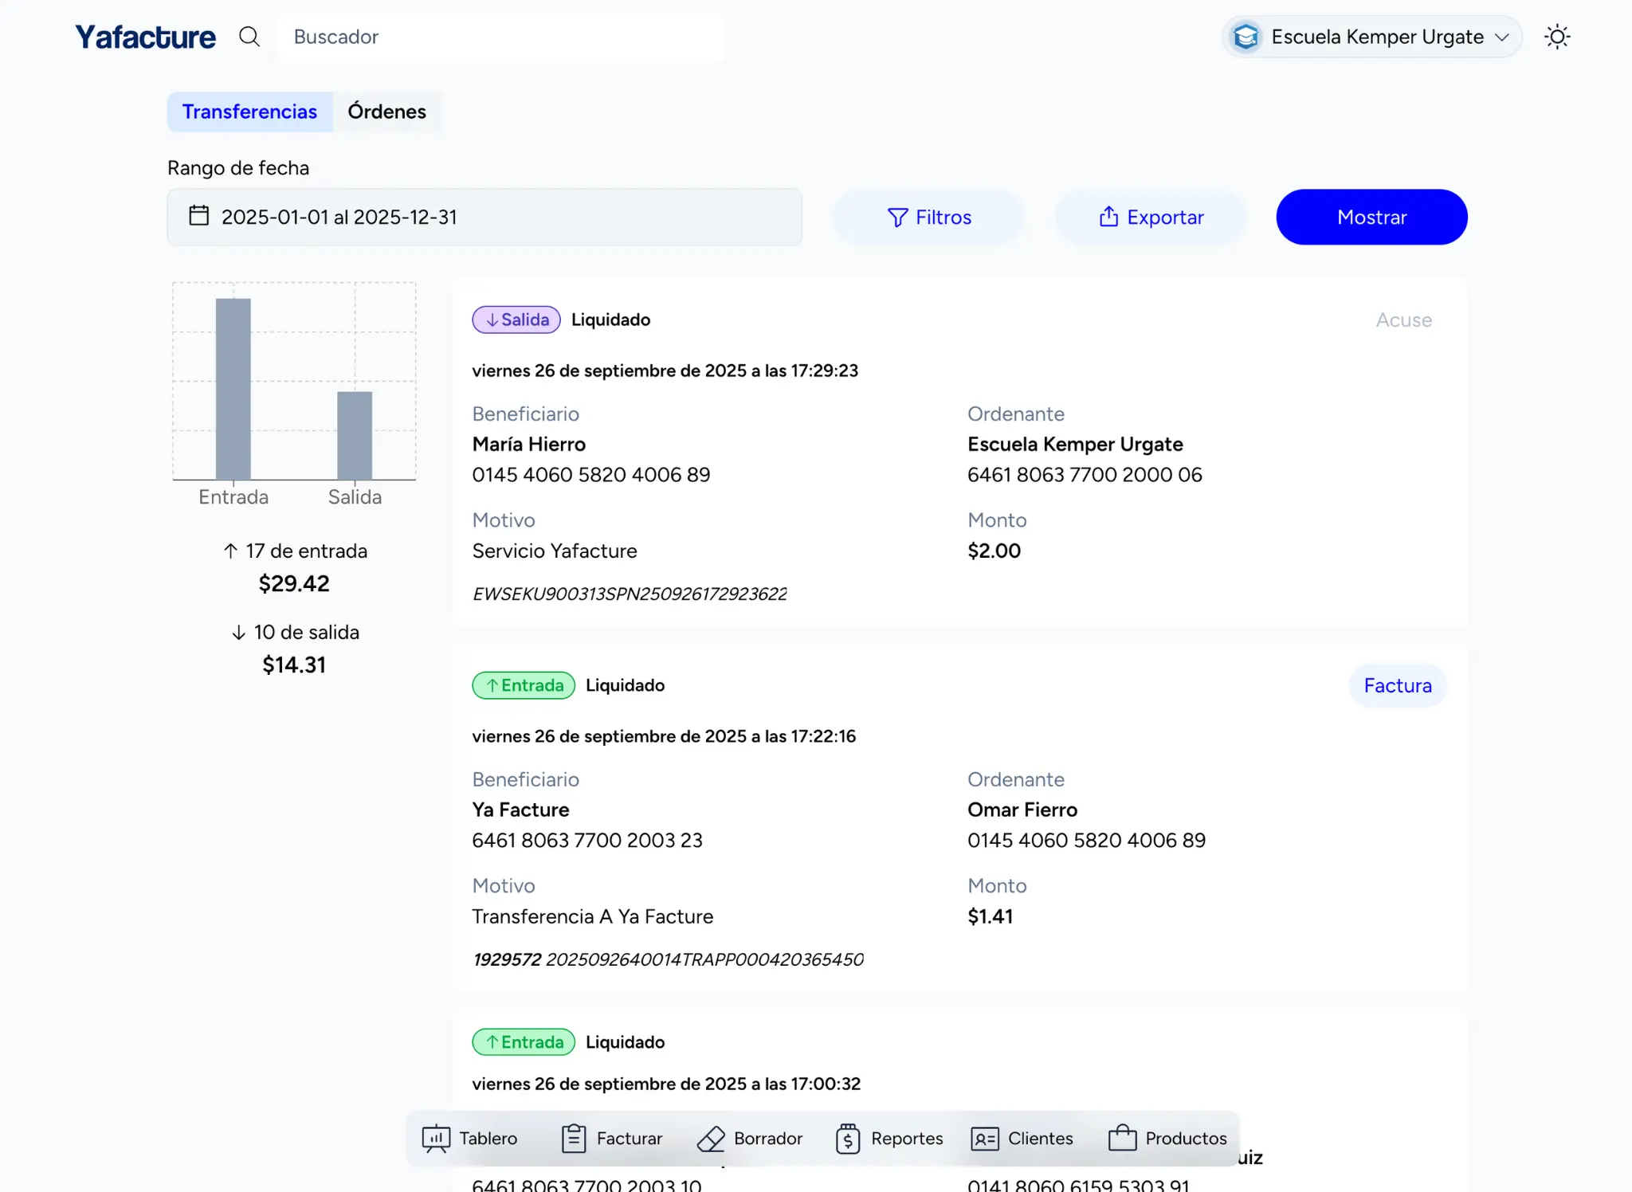Open Borrador drafts via the highlighter icon

pos(712,1138)
